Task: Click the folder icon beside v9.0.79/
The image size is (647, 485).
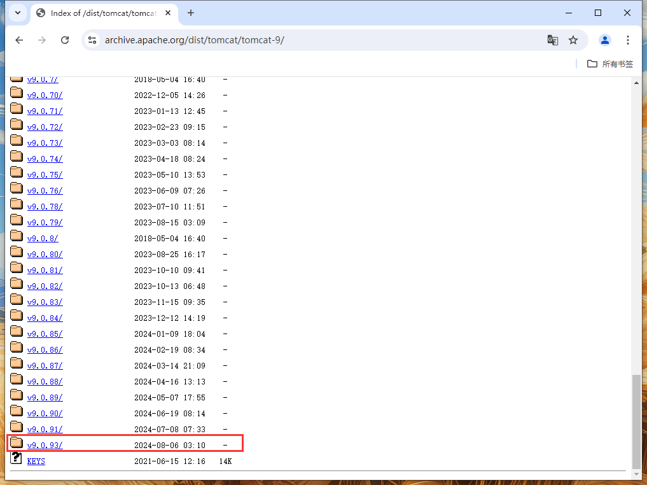Action: [x=17, y=220]
